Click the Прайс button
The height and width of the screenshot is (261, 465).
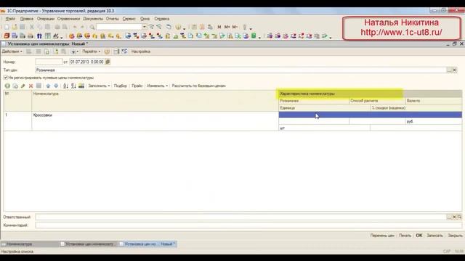click(137, 86)
